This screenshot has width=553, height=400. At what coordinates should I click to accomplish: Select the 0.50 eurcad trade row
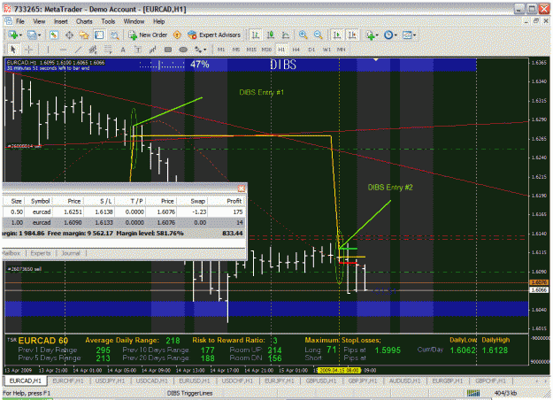tap(124, 212)
